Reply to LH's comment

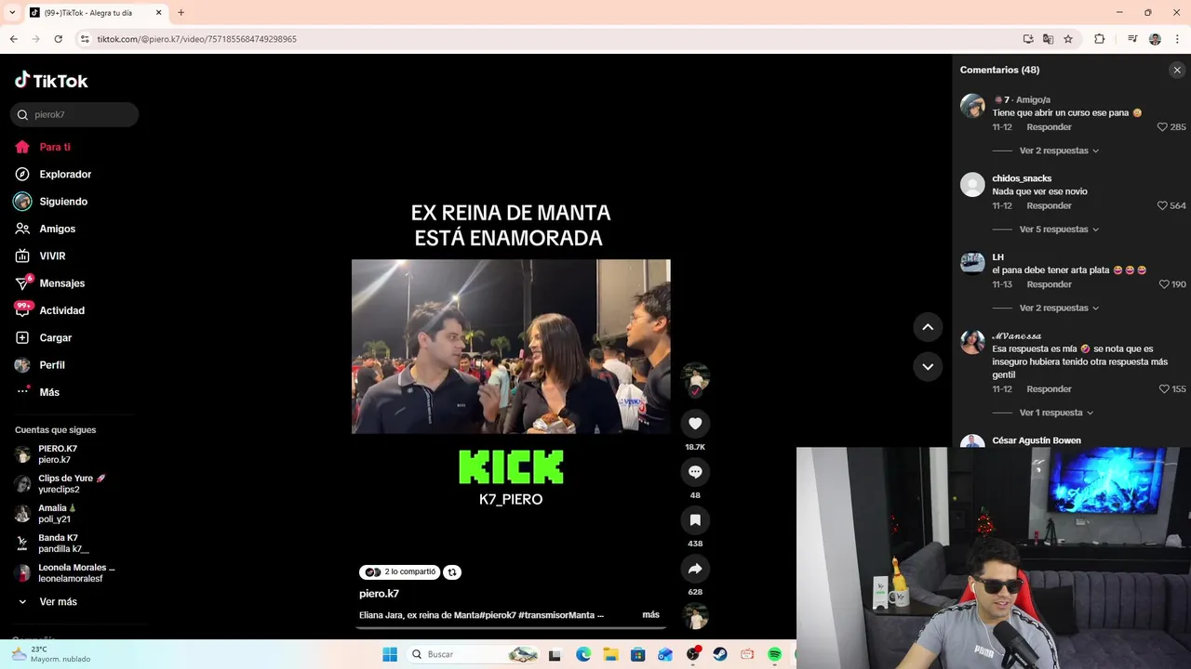tap(1049, 284)
